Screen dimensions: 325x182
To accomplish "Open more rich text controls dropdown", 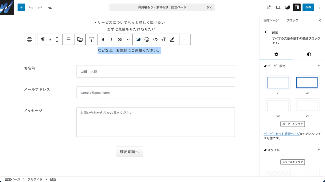I will 128,39.
